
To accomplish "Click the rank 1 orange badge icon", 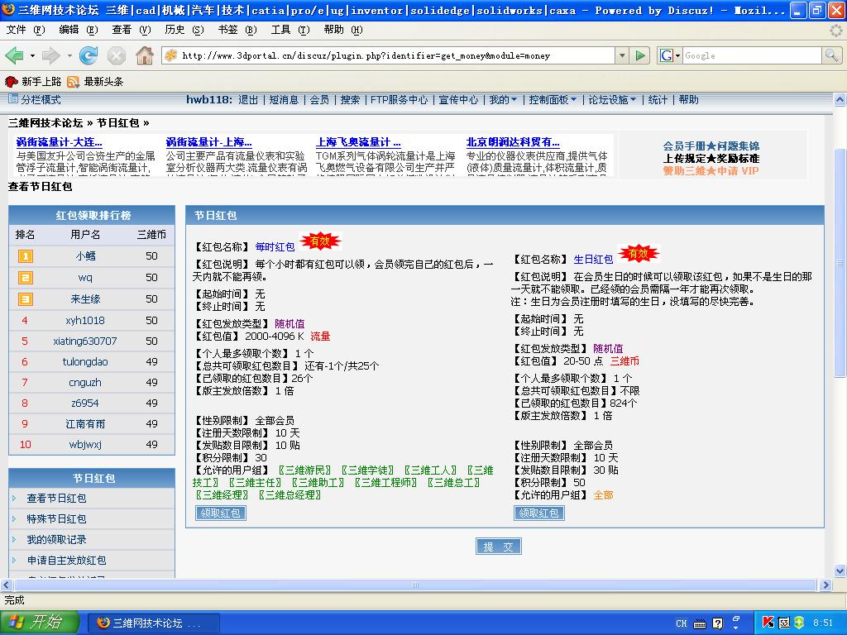I will (x=26, y=256).
